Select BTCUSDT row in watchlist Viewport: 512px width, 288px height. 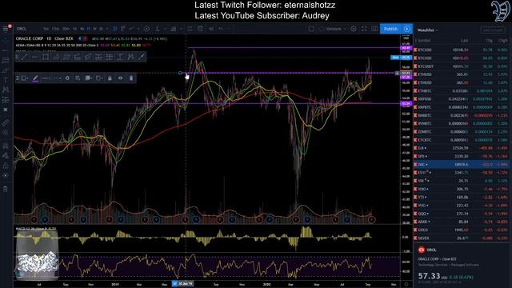(462, 66)
